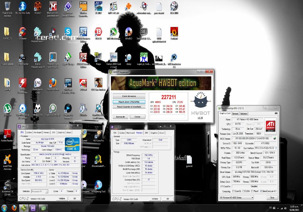
Task: Click Correr de nuevo in AquaMark
Action: point(129,96)
